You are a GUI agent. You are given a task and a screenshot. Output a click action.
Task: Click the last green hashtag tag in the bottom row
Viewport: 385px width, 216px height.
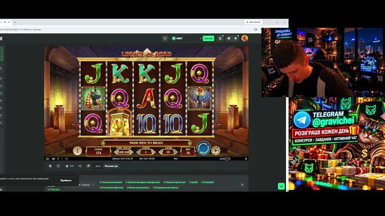tap(166, 188)
